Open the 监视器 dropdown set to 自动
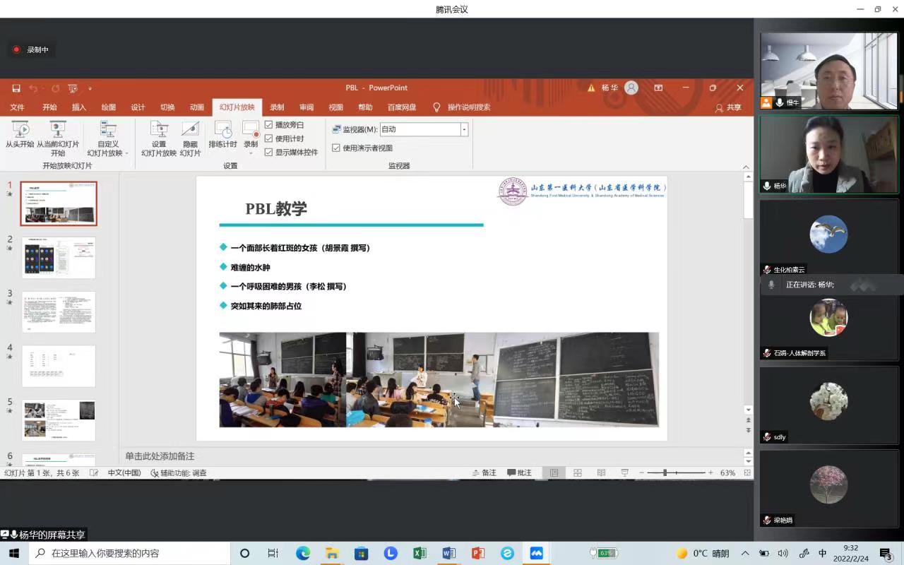The image size is (904, 565). pos(464,129)
